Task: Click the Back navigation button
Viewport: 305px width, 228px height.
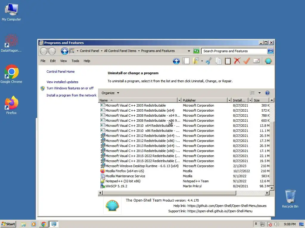Action: click(43, 51)
